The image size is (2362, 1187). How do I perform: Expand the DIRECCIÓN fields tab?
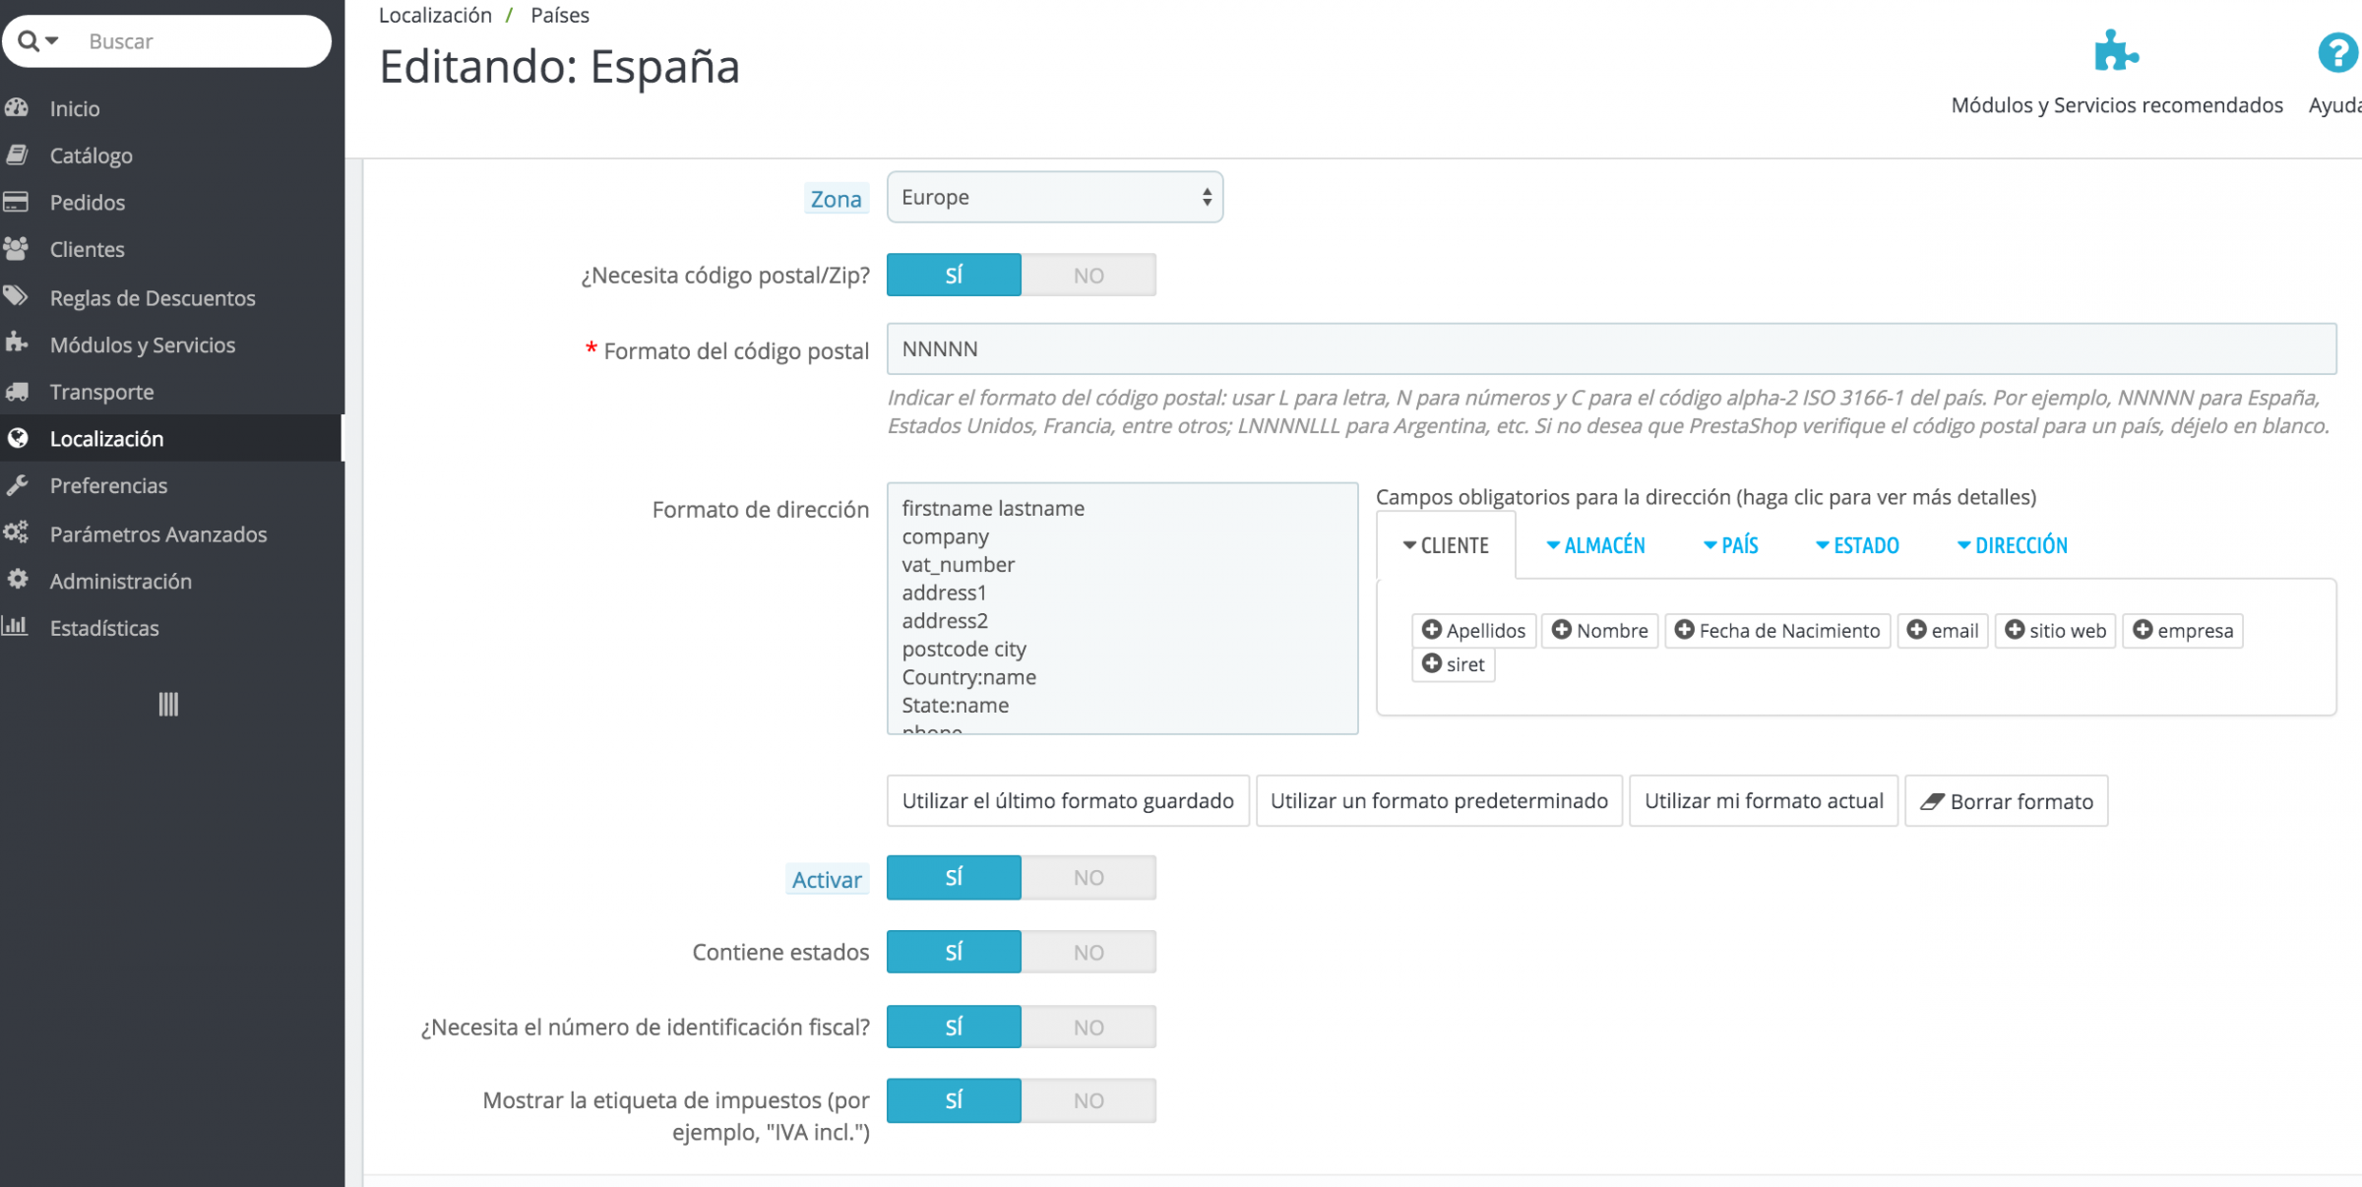[x=2012, y=545]
